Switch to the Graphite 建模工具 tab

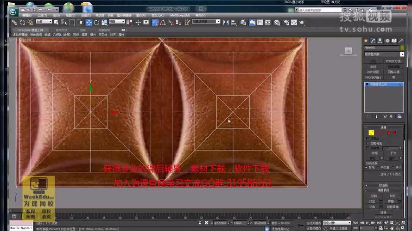(x=31, y=30)
